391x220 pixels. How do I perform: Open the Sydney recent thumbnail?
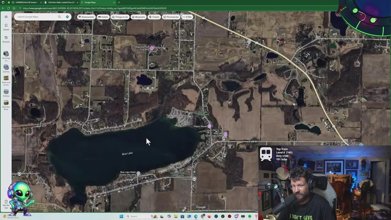click(x=6, y=68)
